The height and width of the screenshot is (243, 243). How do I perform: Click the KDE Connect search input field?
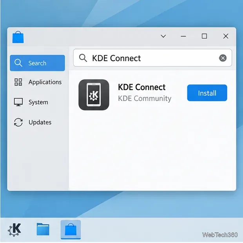pyautogui.click(x=152, y=58)
